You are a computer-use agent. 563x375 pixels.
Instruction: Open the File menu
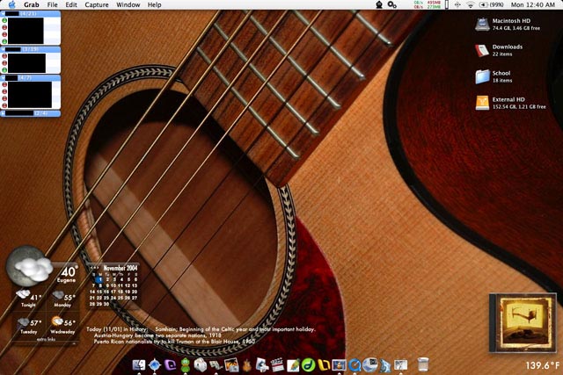point(52,4)
